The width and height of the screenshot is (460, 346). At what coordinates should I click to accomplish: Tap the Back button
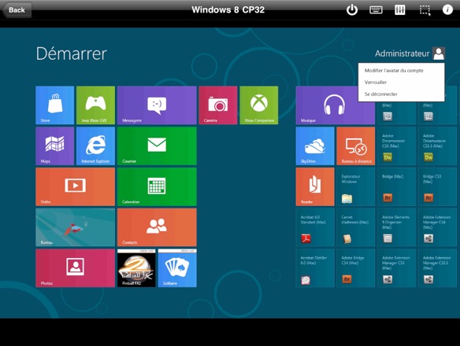(17, 10)
